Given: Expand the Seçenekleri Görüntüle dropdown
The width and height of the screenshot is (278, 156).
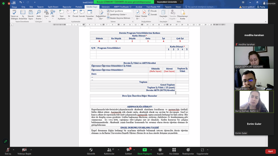Looking at the screenshot, I should click(x=169, y=2).
